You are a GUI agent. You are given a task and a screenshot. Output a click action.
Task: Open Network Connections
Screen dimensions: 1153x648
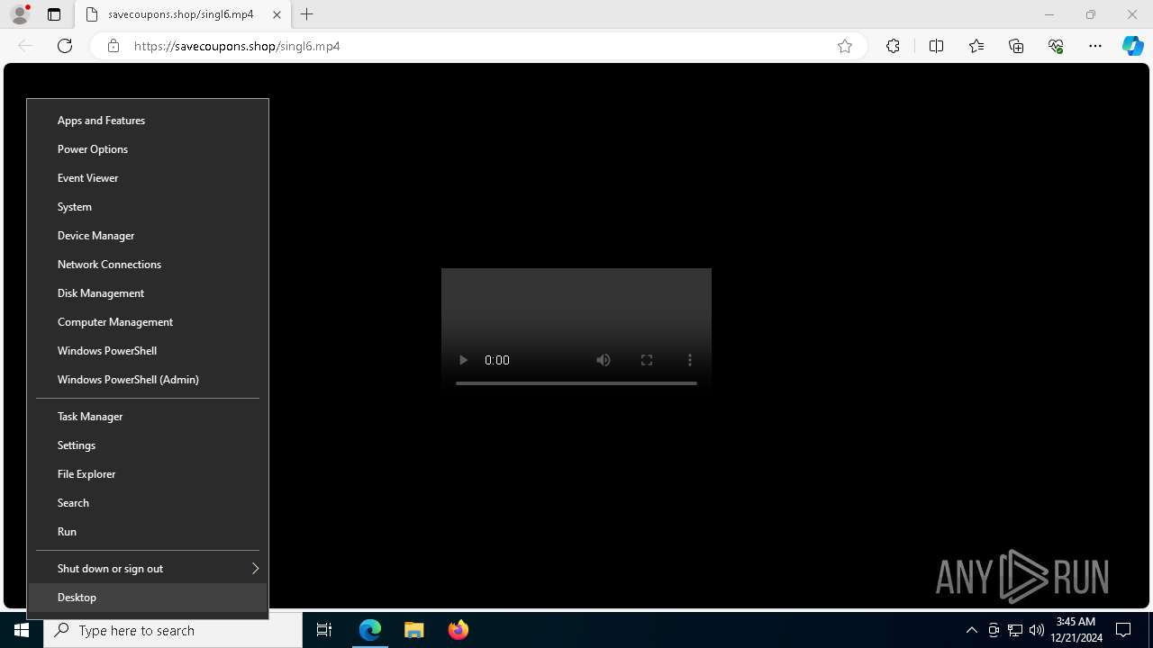148,265
